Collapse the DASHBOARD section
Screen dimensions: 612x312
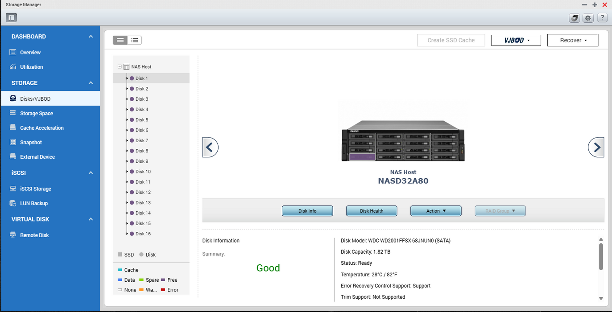click(91, 37)
